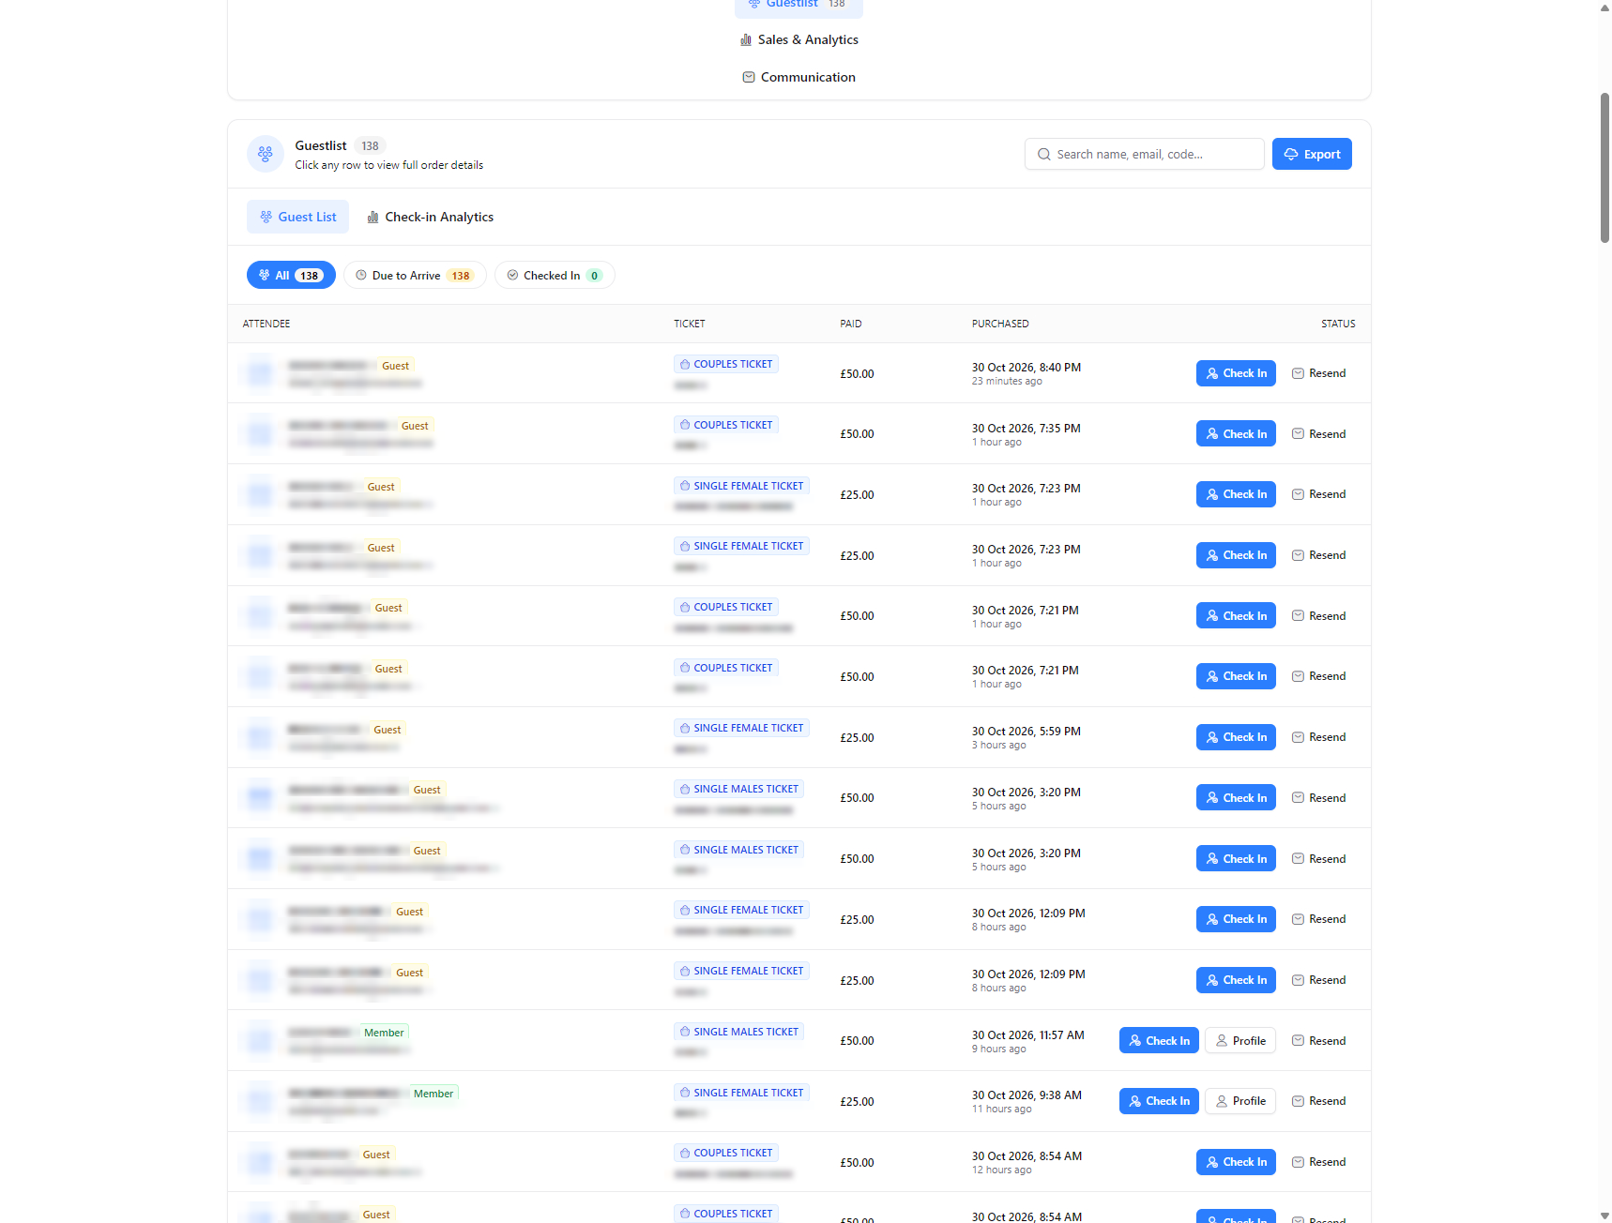Resend ticket for the 5:59 PM purchase

(x=1318, y=737)
